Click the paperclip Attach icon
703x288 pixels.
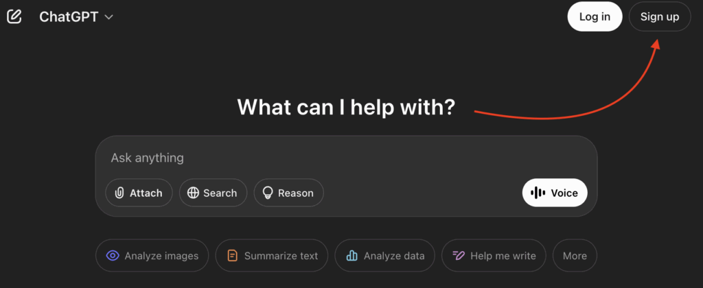(x=119, y=193)
